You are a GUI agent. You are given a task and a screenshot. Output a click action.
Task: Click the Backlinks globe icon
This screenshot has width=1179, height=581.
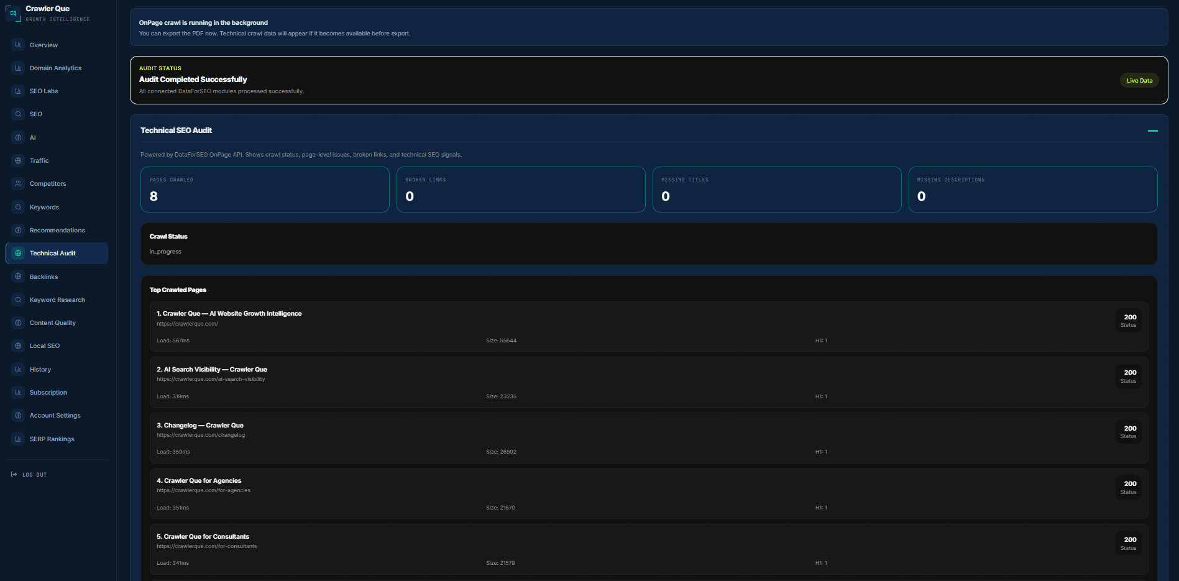point(18,277)
